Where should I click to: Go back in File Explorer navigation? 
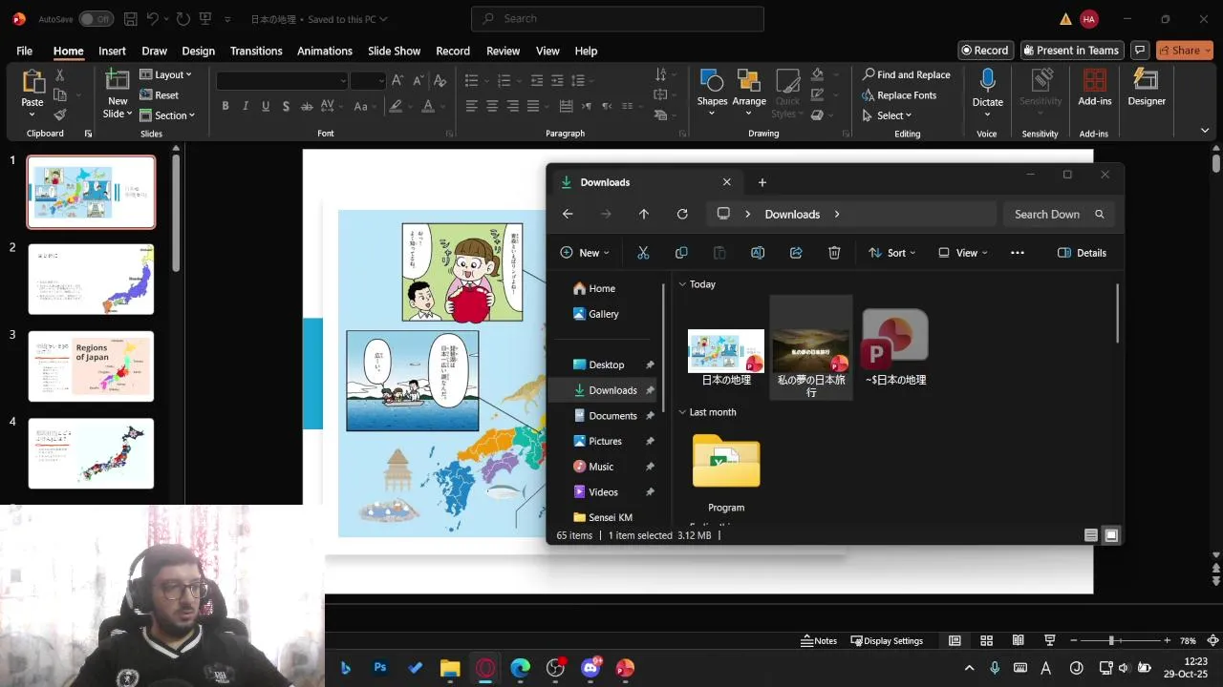pos(568,214)
